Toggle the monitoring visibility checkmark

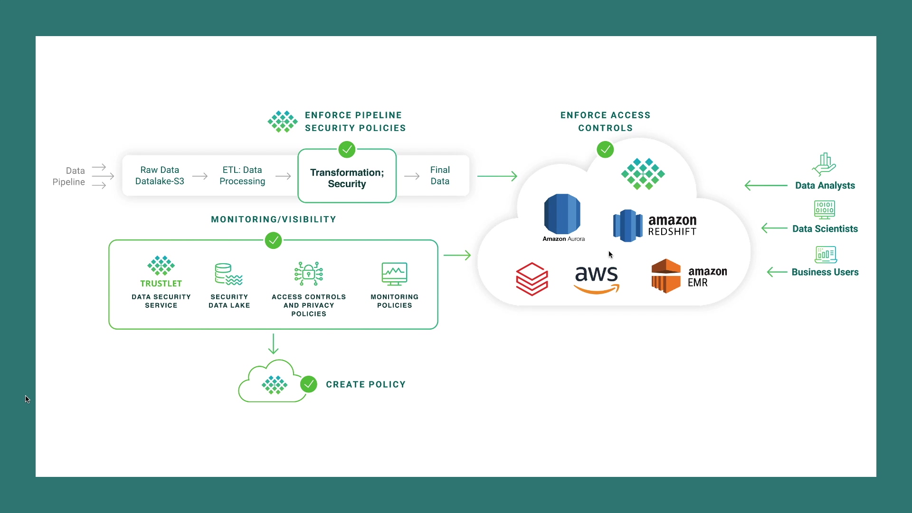(x=273, y=240)
